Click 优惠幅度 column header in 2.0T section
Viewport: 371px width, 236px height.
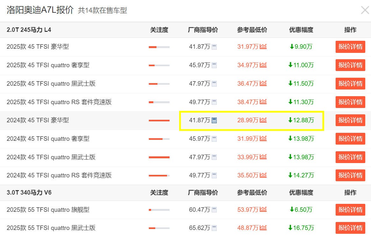click(x=301, y=30)
